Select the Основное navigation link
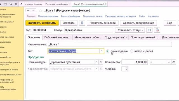179x101 pixels. [x=31, y=16]
